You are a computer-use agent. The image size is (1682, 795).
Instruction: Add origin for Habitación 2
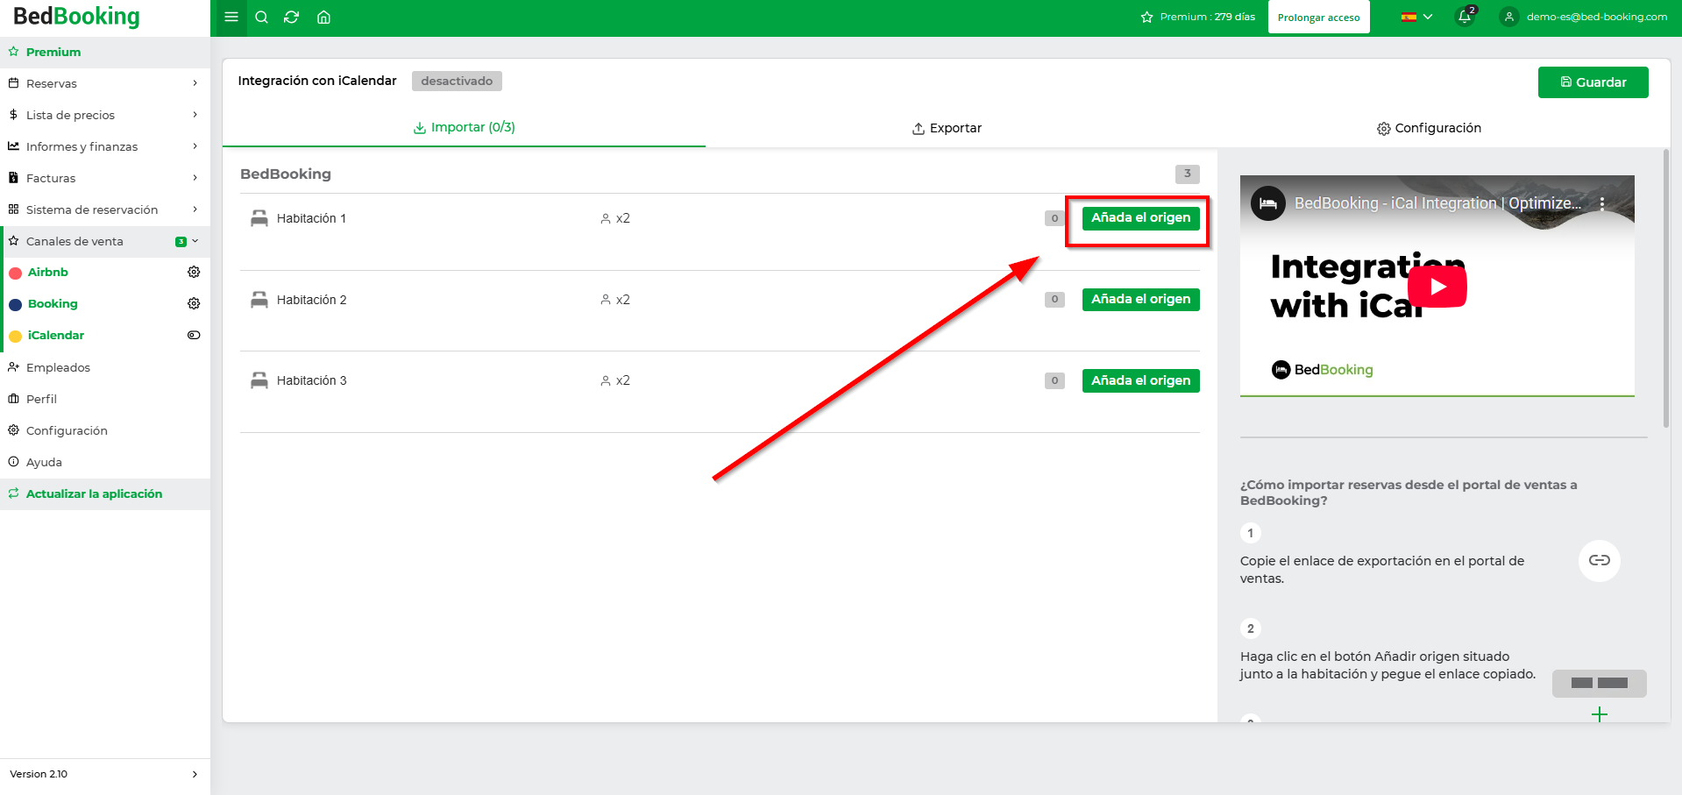1140,300
